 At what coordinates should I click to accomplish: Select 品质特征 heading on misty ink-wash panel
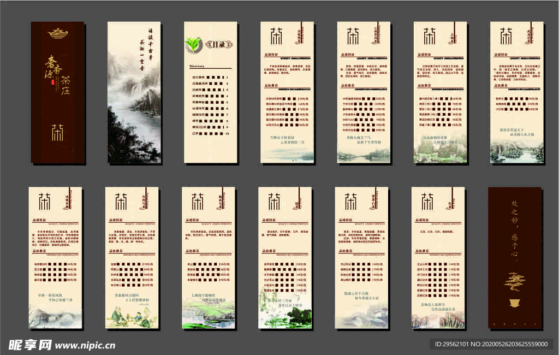[271, 55]
